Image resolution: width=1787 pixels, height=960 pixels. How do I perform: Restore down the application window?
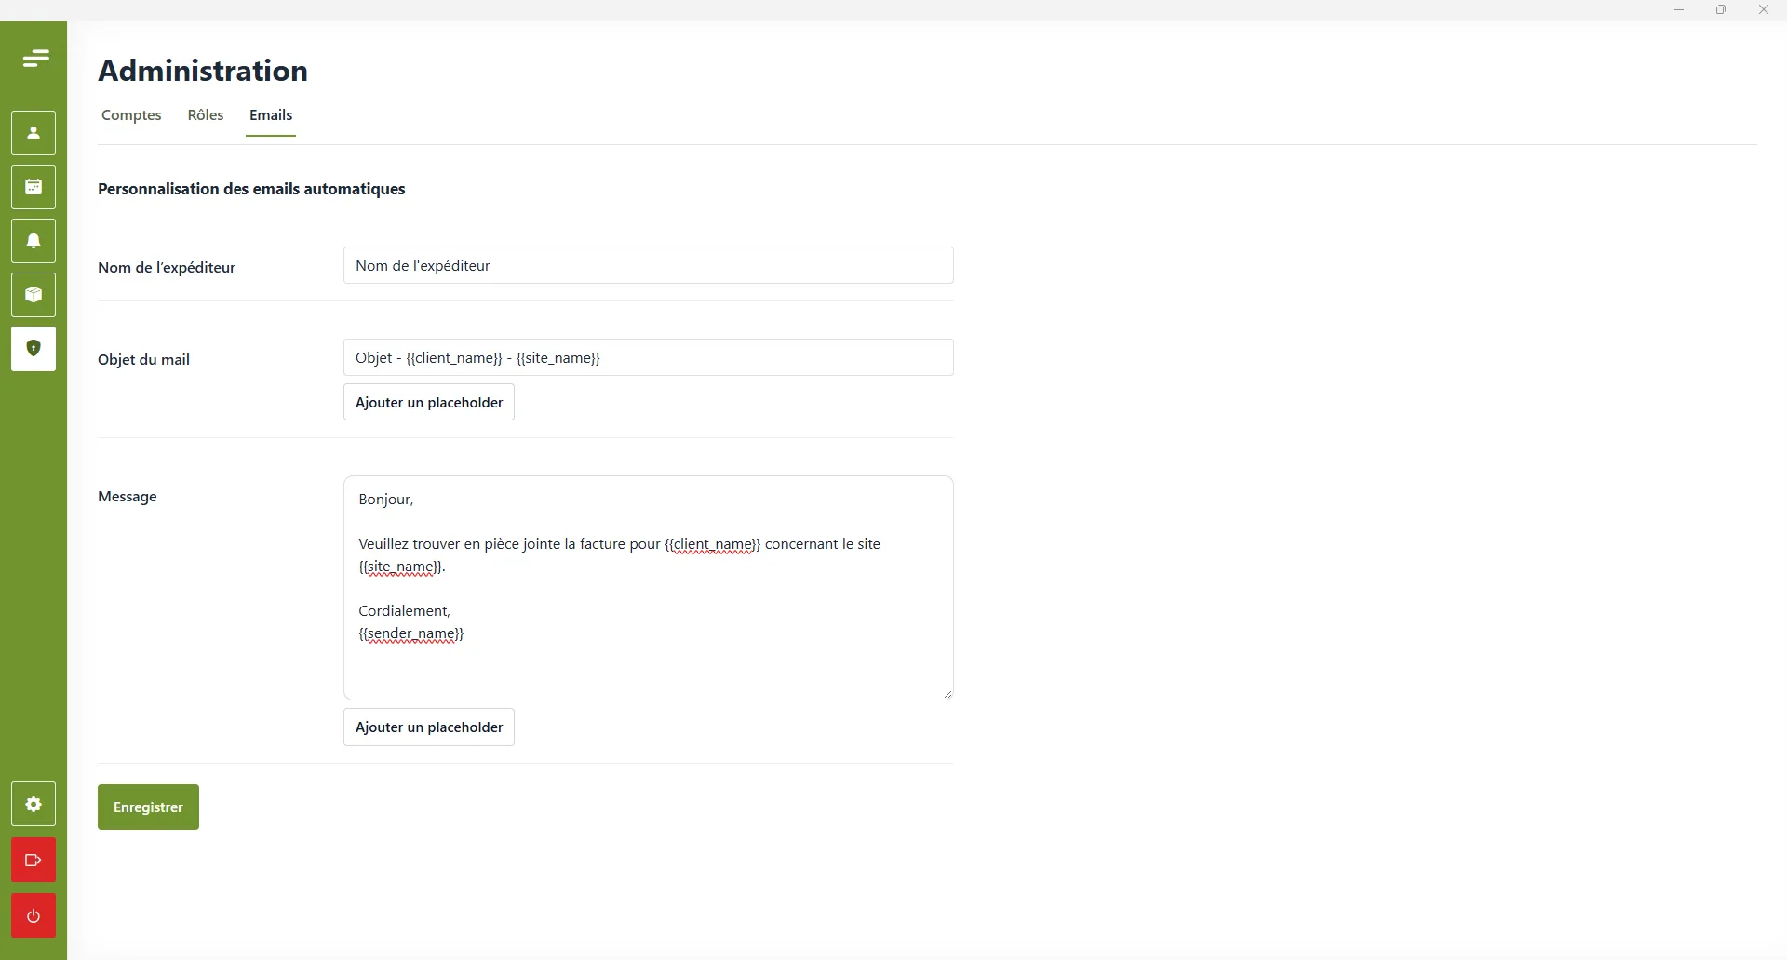pos(1721,10)
